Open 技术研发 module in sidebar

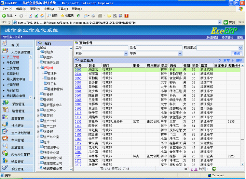[17, 126]
